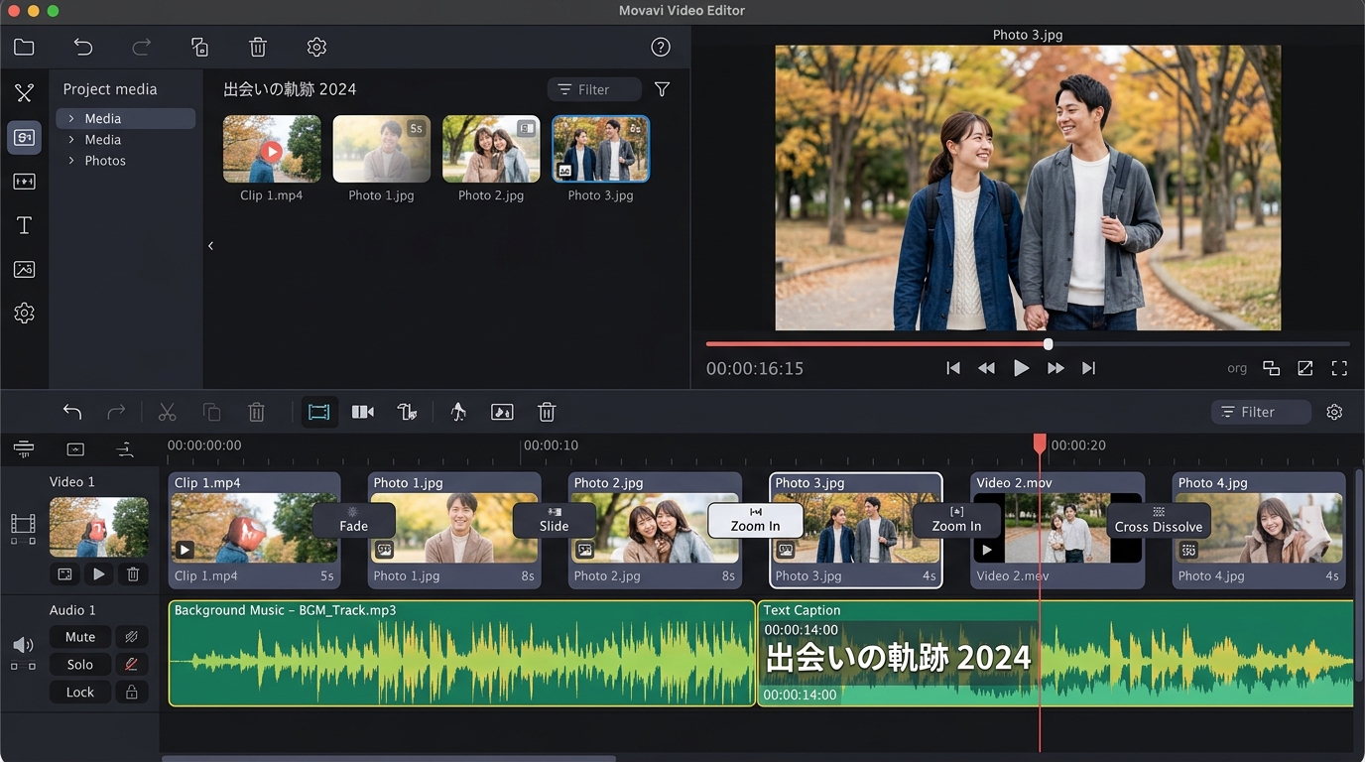
Task: Click the play button under the Video 1 thumbnail
Action: [98, 573]
